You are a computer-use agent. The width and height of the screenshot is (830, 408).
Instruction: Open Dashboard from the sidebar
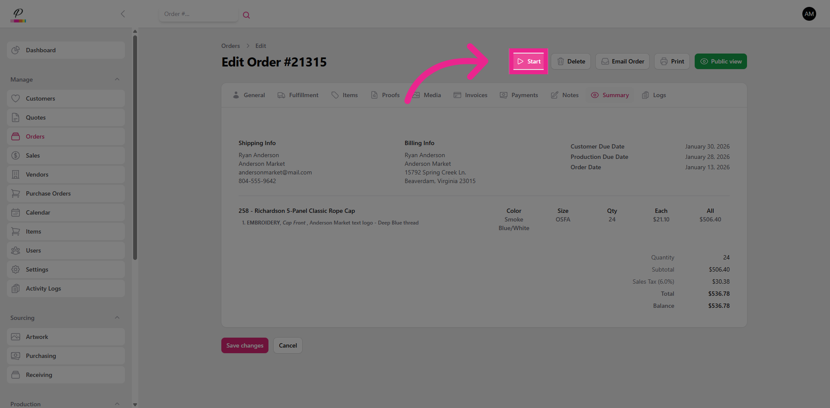click(x=66, y=50)
